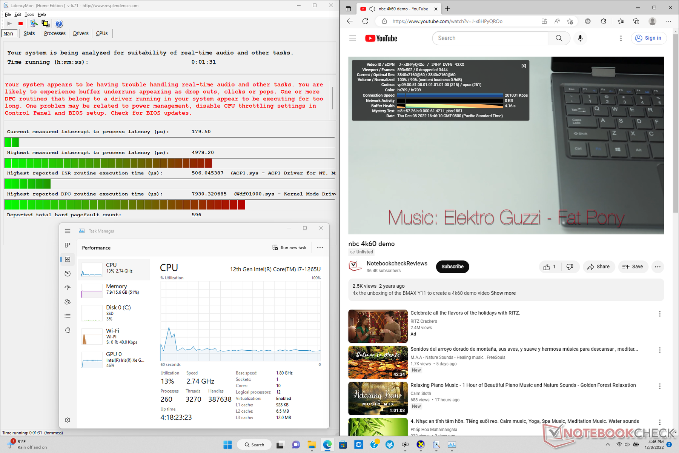This screenshot has height=453, width=679.
Task: Open the Relaxing Piano Music video thumbnail
Action: coord(378,399)
